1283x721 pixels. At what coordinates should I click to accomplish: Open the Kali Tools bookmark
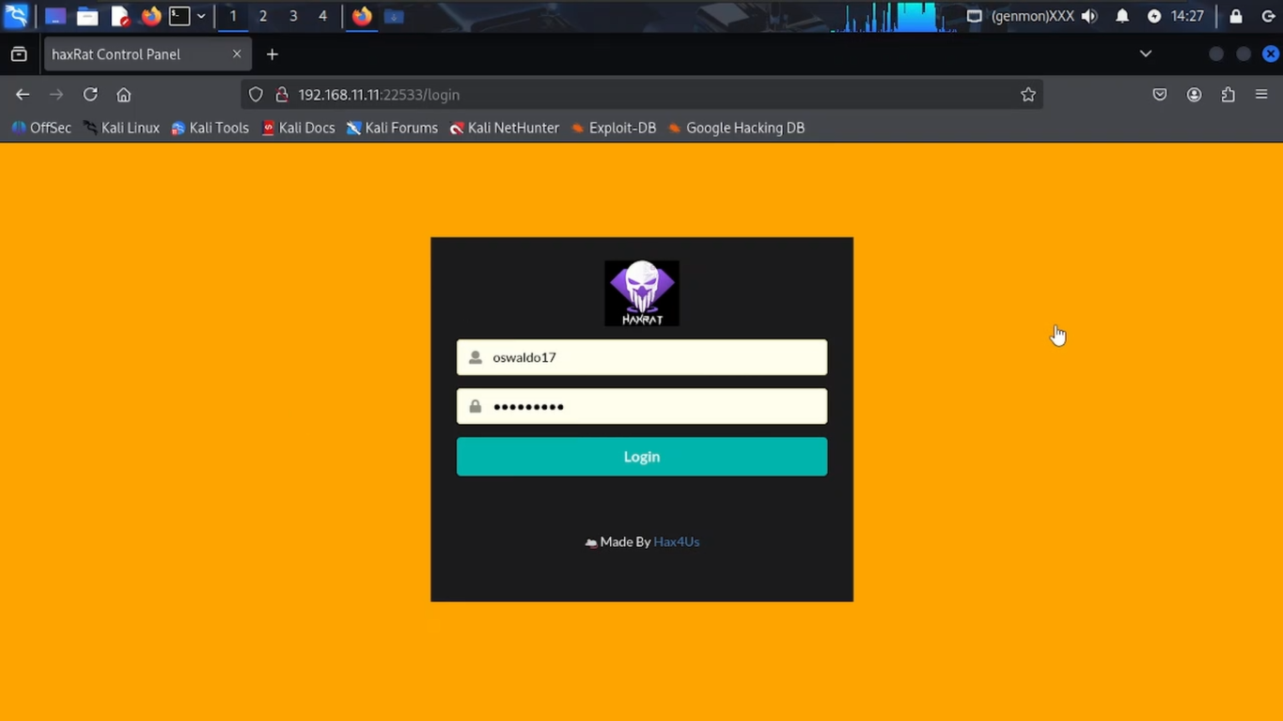point(210,128)
